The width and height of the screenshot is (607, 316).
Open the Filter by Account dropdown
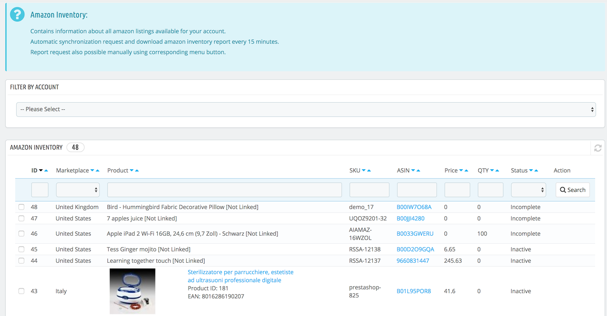(306, 109)
